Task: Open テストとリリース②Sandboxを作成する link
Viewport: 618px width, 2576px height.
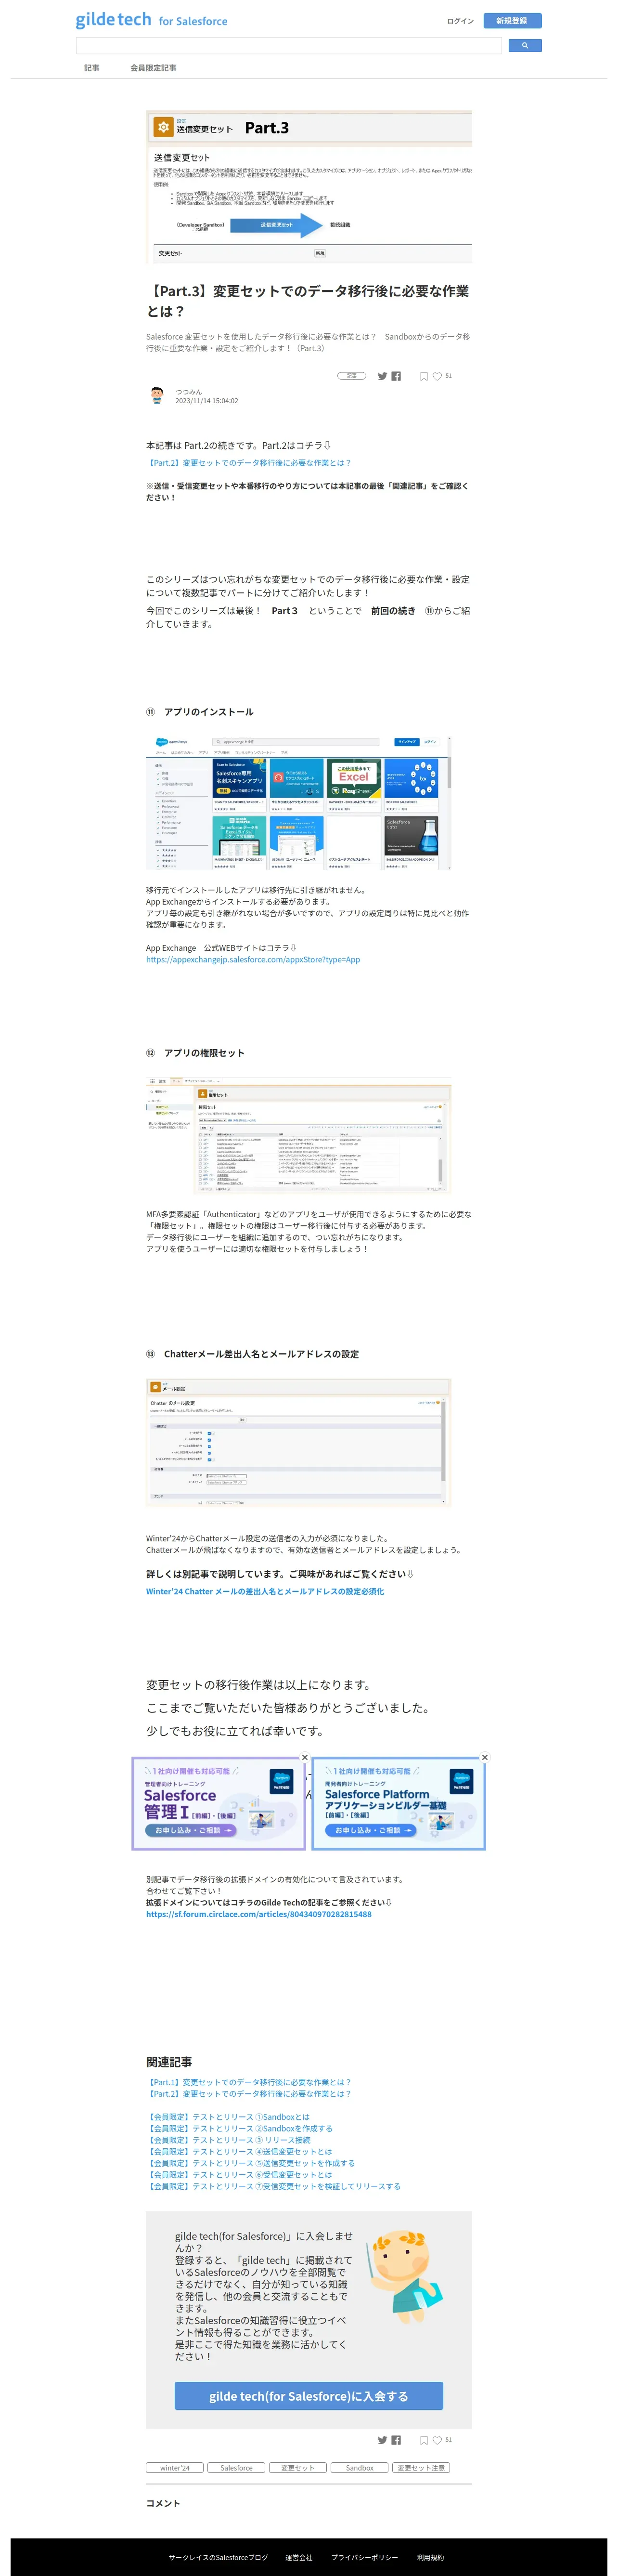Action: (240, 2128)
